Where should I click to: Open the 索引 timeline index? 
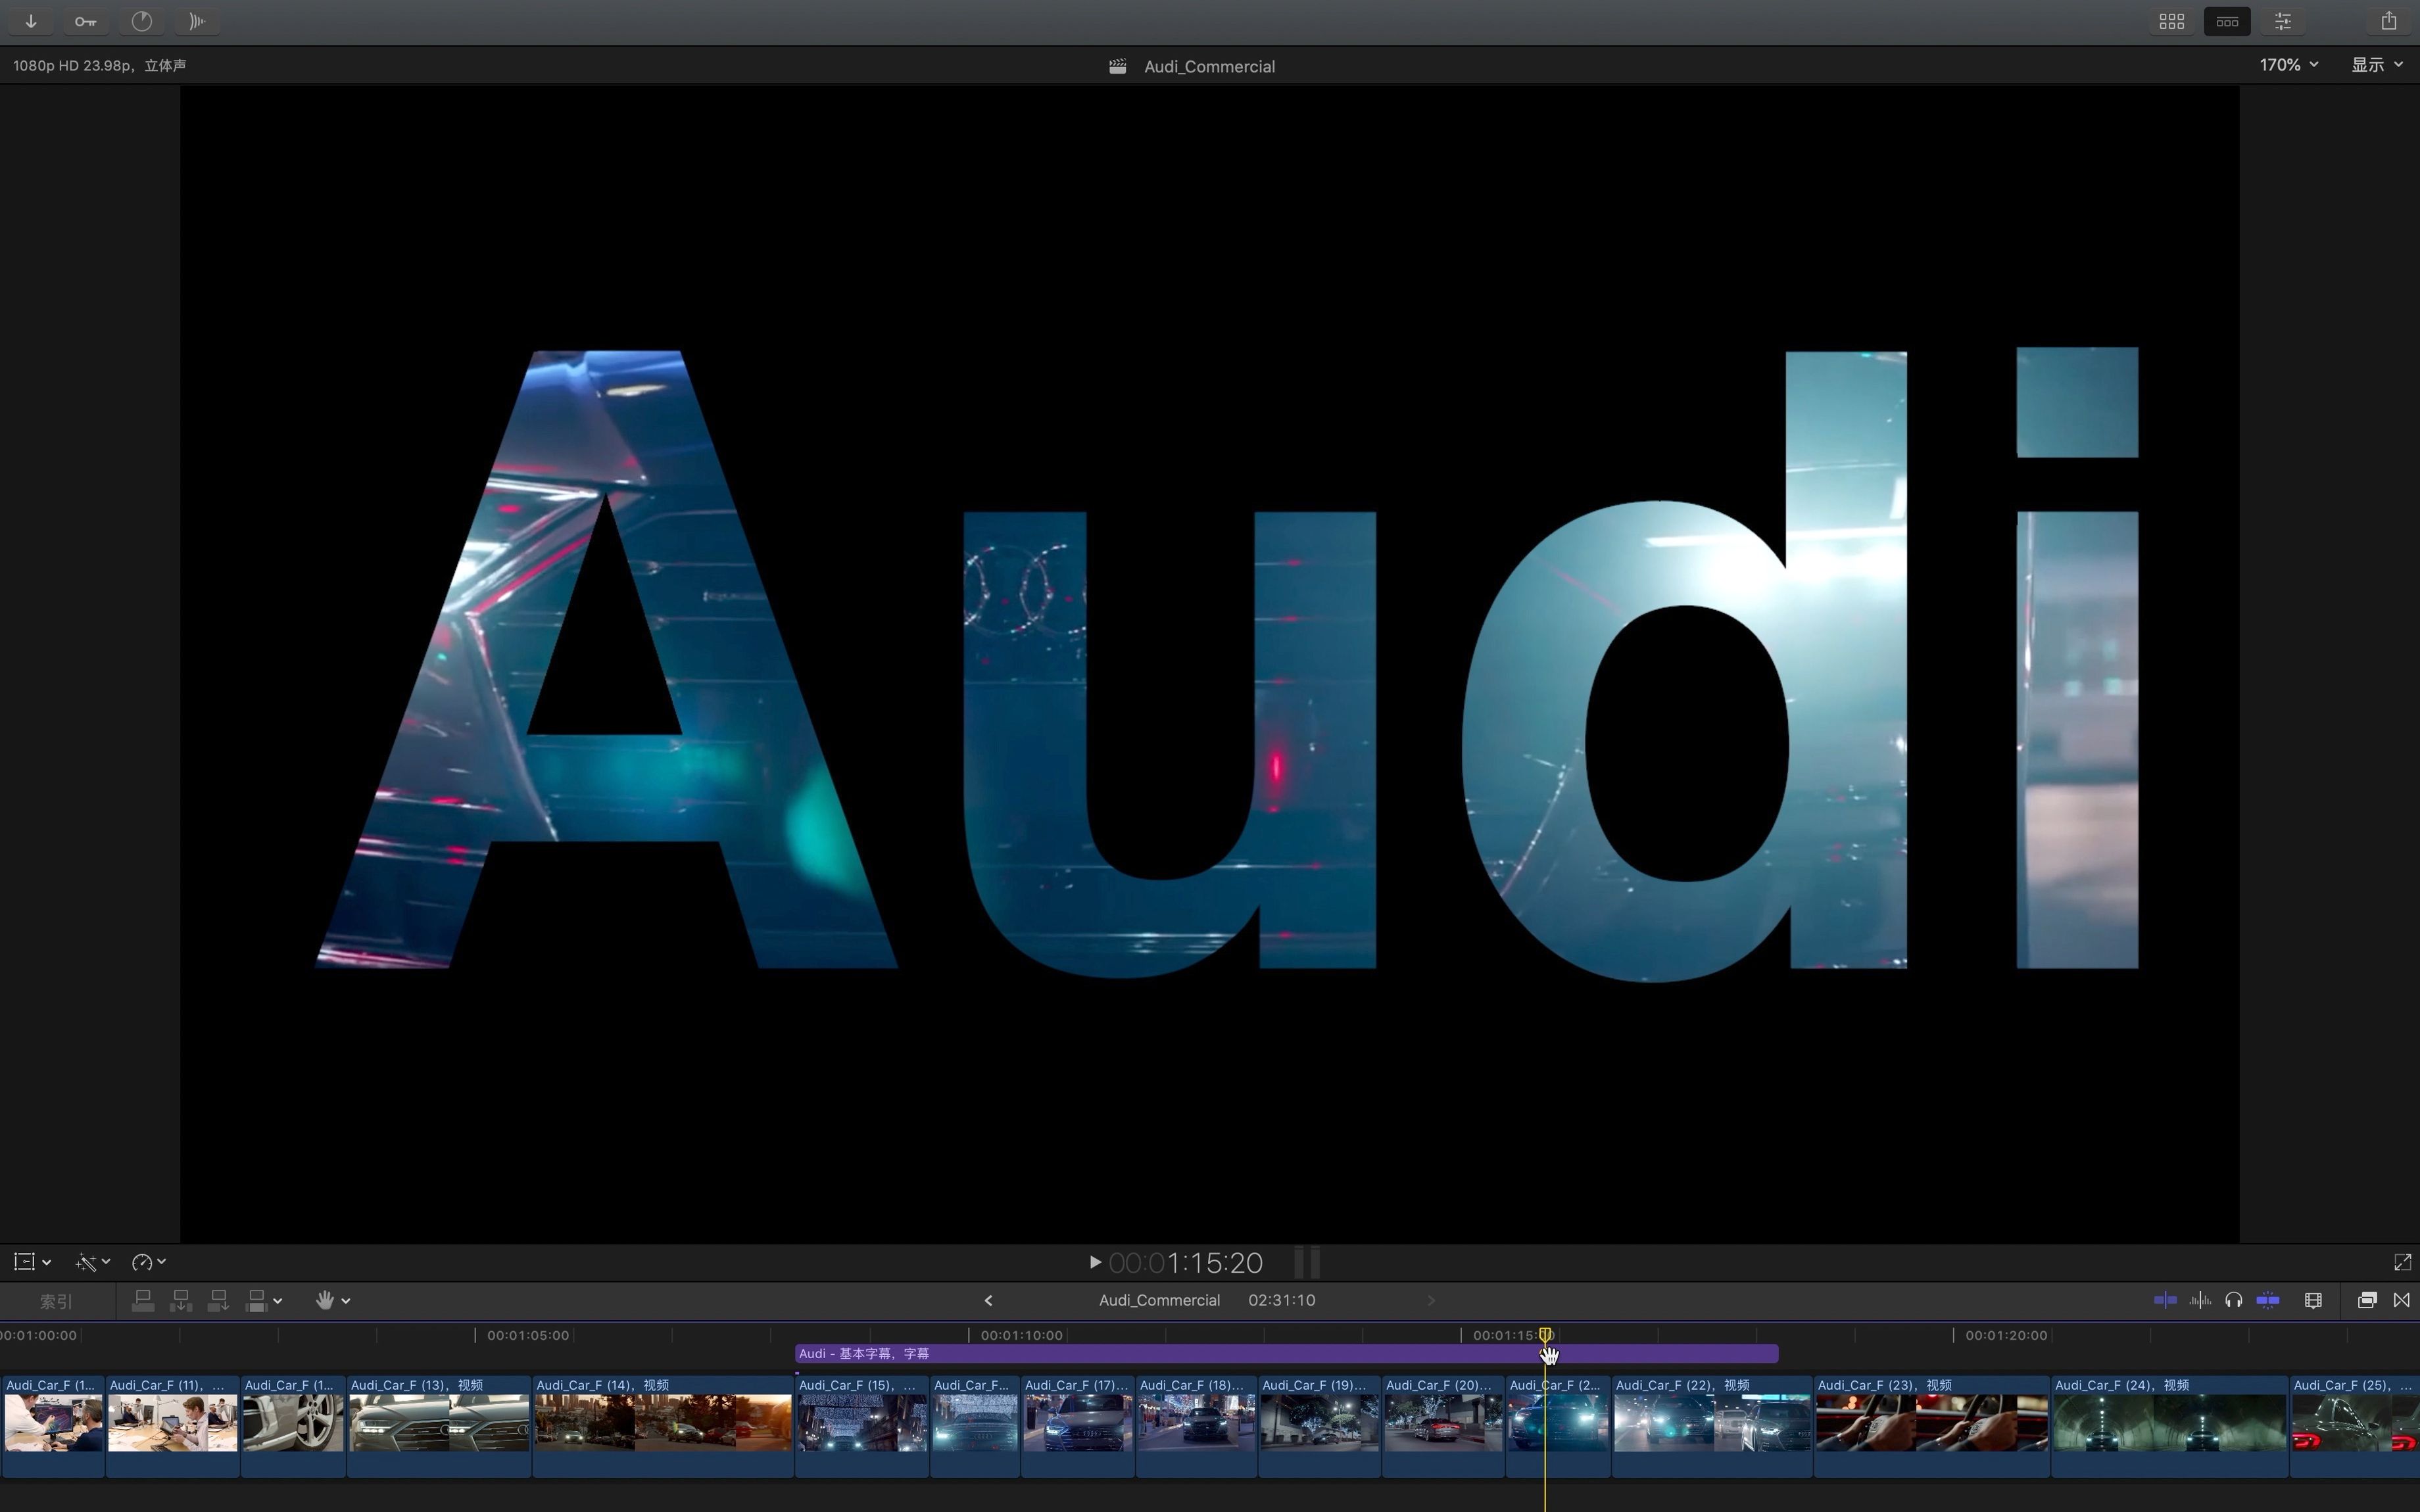coord(56,1301)
